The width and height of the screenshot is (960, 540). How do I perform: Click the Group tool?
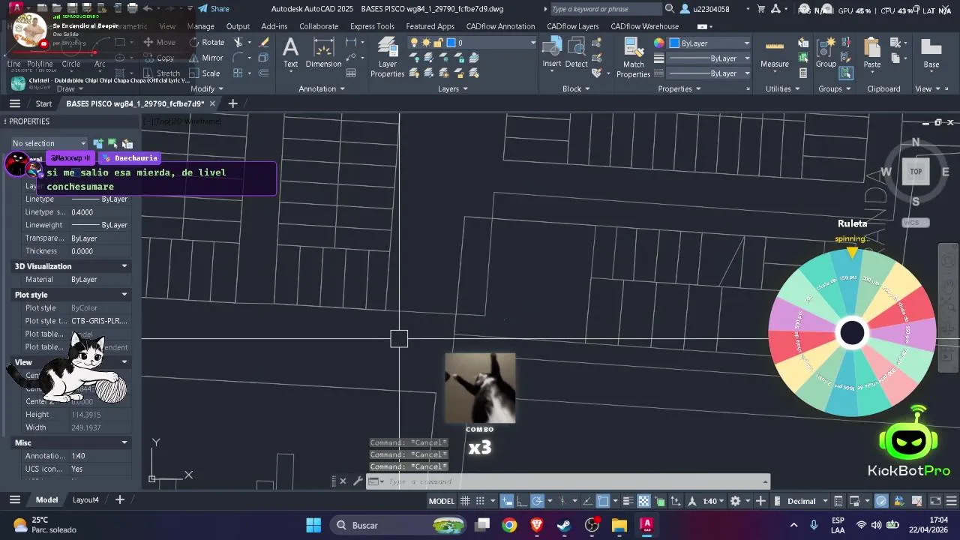click(x=826, y=52)
